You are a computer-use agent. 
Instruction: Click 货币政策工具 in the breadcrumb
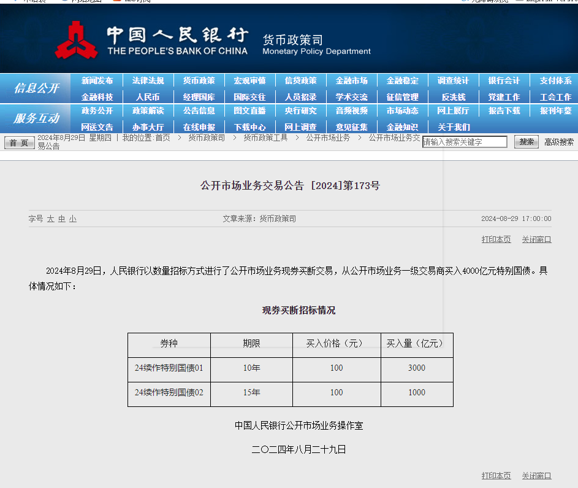[265, 137]
